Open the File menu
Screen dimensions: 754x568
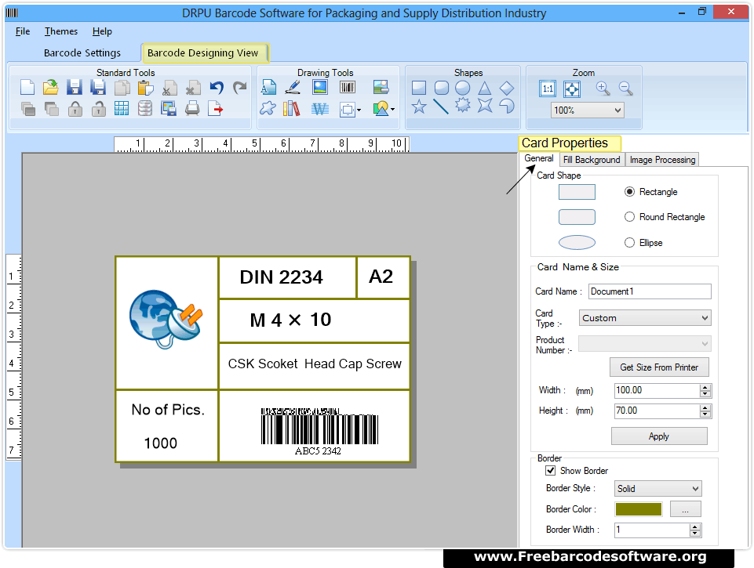23,31
